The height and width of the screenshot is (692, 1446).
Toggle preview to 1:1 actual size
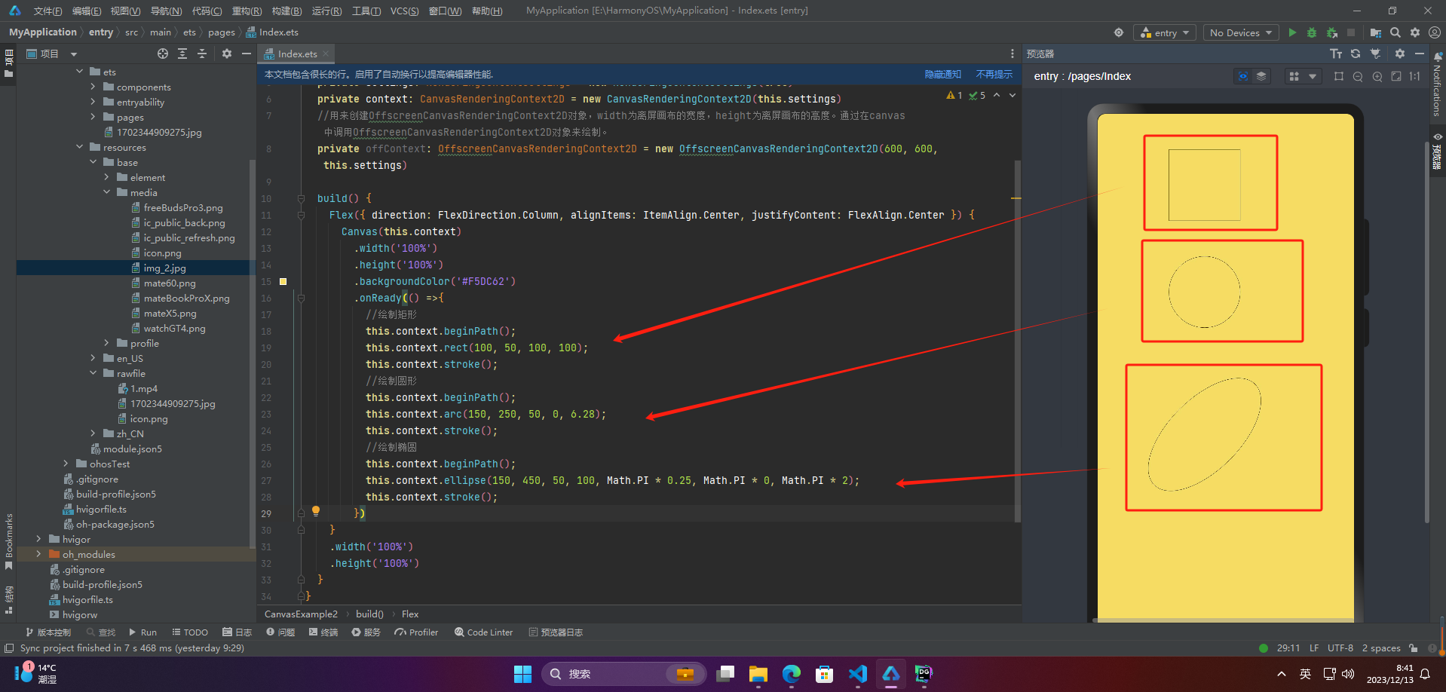pyautogui.click(x=1415, y=76)
